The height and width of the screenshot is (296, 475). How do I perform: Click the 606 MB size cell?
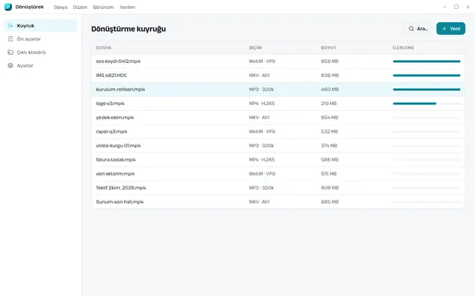[330, 187]
